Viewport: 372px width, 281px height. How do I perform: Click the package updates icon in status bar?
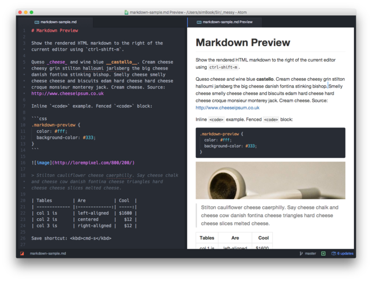(334, 253)
